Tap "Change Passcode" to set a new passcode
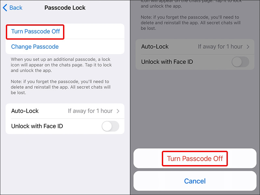Image resolution: width=260 pixels, height=195 pixels. [34, 46]
